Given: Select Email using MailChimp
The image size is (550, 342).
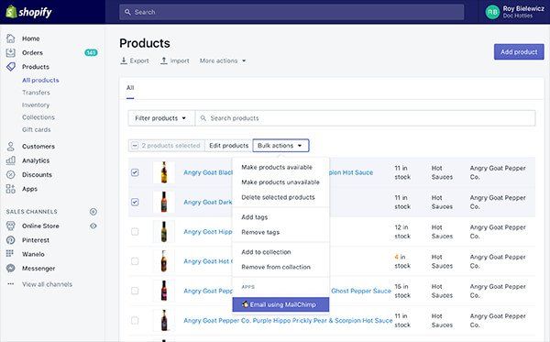Looking at the screenshot, I should click(x=280, y=304).
